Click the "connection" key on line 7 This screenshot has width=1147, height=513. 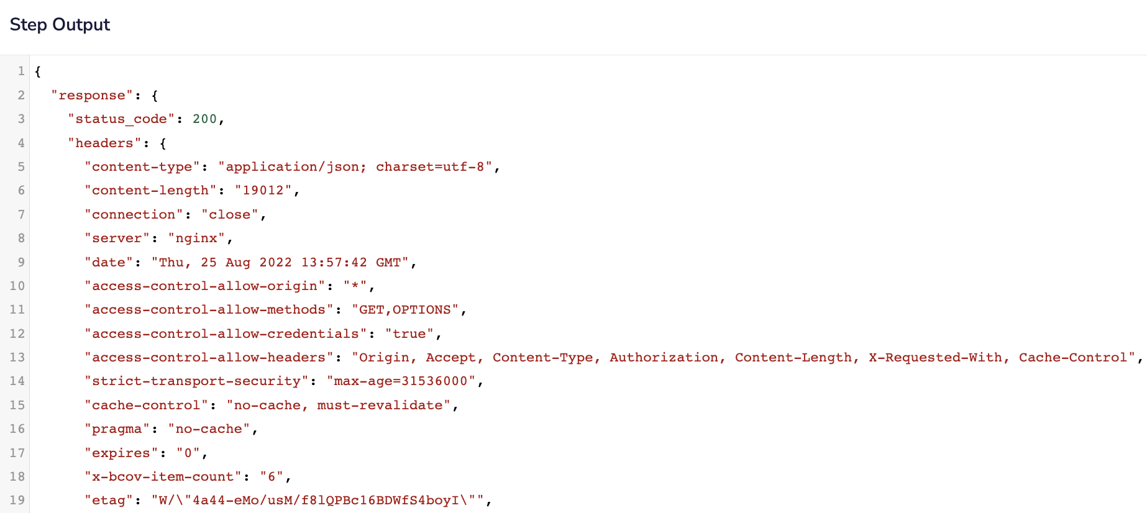click(134, 215)
